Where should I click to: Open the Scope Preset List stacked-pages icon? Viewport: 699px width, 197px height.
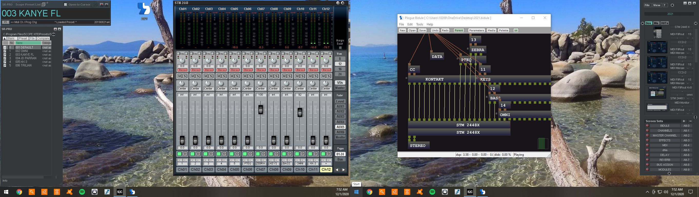(43, 4)
